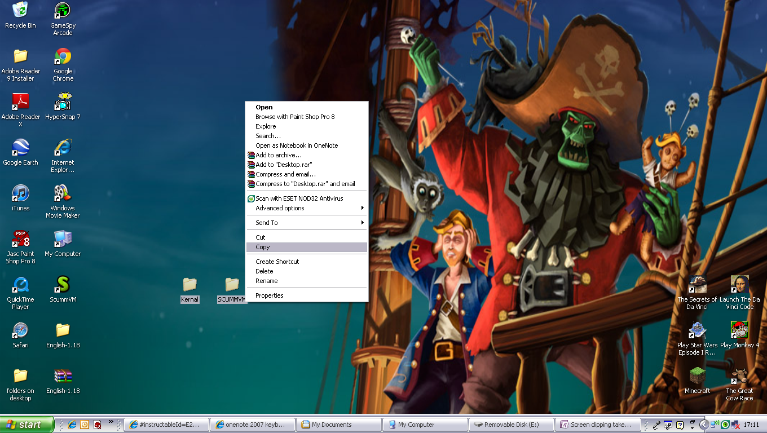Select the folders on desktop folder

20,384
